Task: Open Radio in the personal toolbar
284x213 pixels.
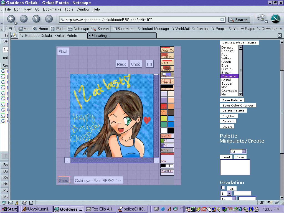Action: coord(58,29)
